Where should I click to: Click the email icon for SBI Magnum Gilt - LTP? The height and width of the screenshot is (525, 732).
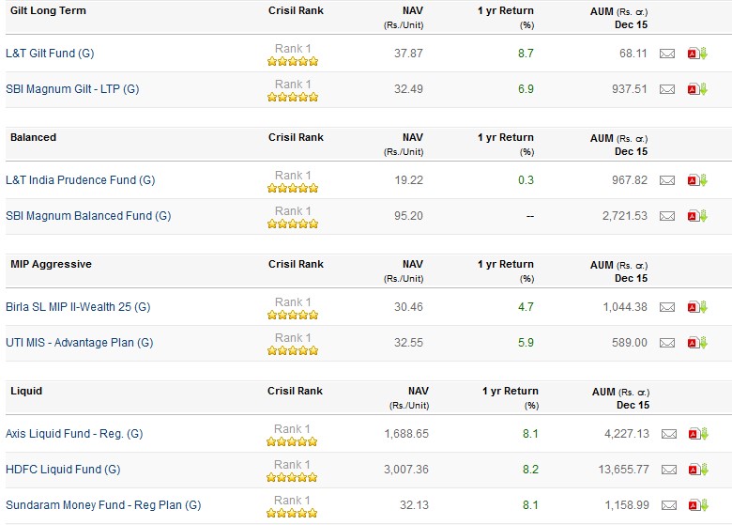click(666, 89)
